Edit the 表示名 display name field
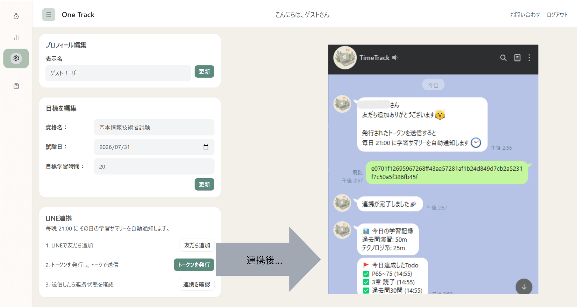This screenshot has height=307, width=577. (118, 73)
